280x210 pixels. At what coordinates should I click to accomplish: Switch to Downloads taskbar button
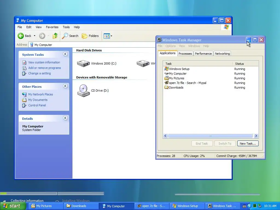point(81,206)
